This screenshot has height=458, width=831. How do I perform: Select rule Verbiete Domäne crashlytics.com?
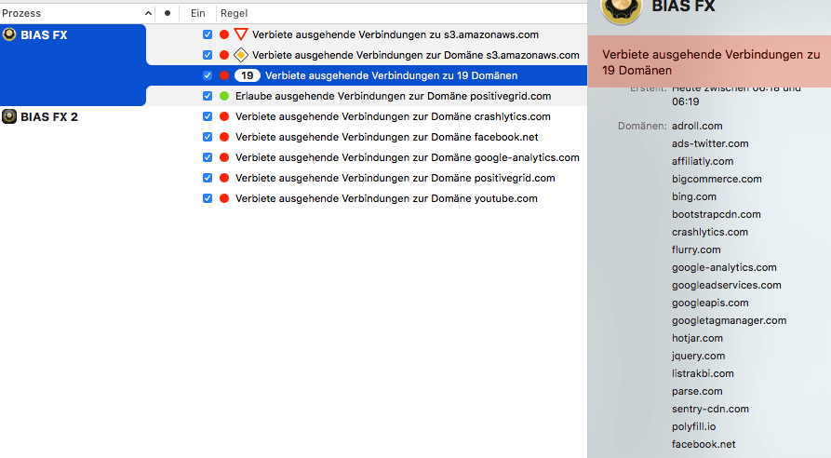point(393,116)
